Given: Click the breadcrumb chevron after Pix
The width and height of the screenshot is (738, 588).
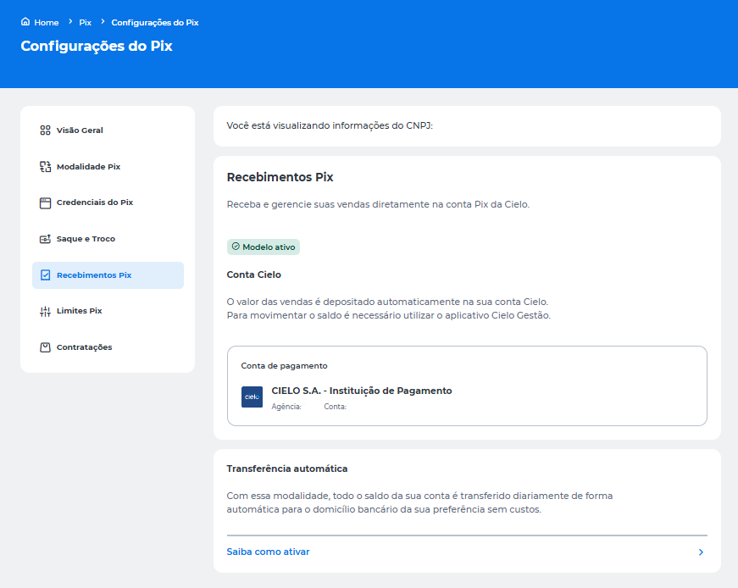Looking at the screenshot, I should [103, 22].
